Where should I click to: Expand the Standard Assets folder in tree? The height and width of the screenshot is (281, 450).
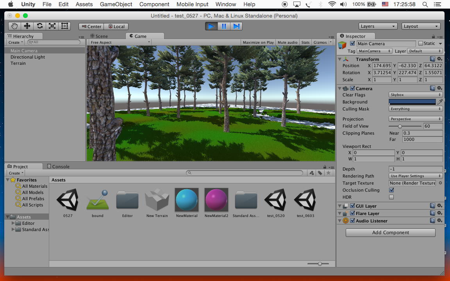[13, 229]
